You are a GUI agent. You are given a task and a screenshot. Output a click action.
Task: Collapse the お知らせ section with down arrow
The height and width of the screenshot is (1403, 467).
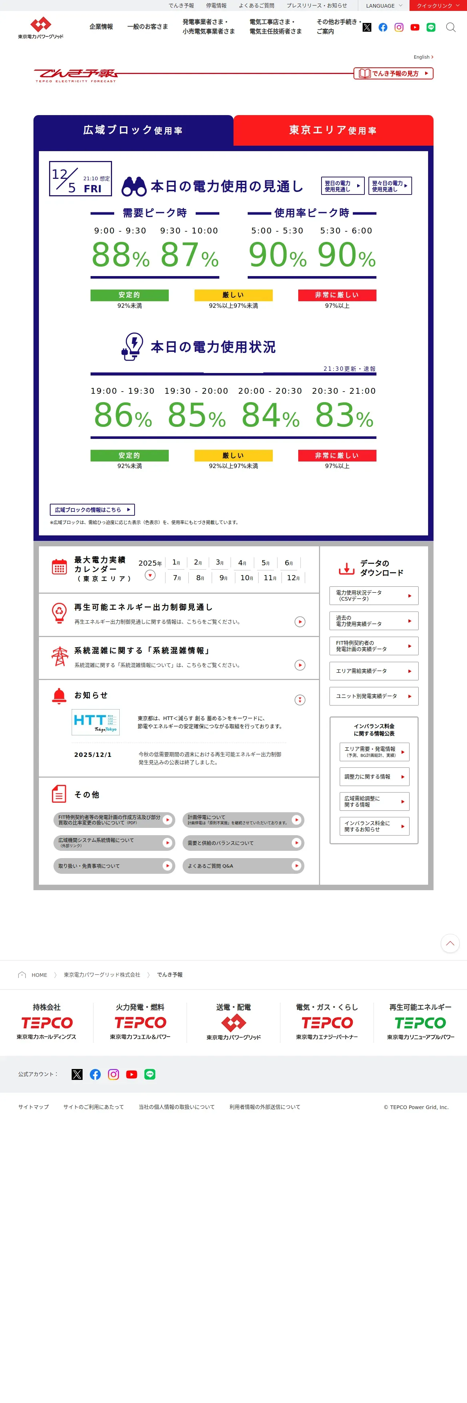pyautogui.click(x=300, y=700)
